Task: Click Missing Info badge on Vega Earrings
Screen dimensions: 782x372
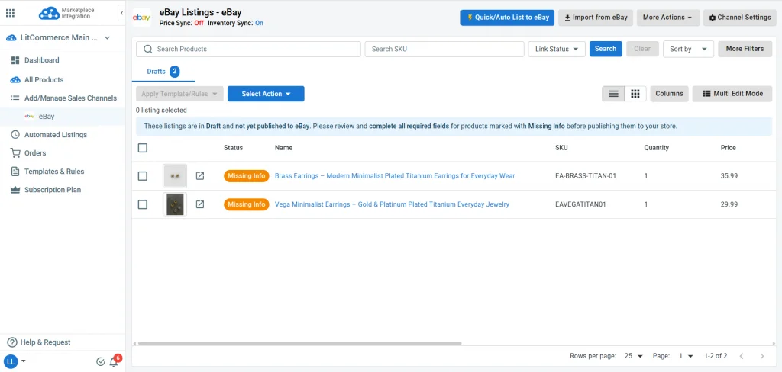Action: tap(247, 204)
